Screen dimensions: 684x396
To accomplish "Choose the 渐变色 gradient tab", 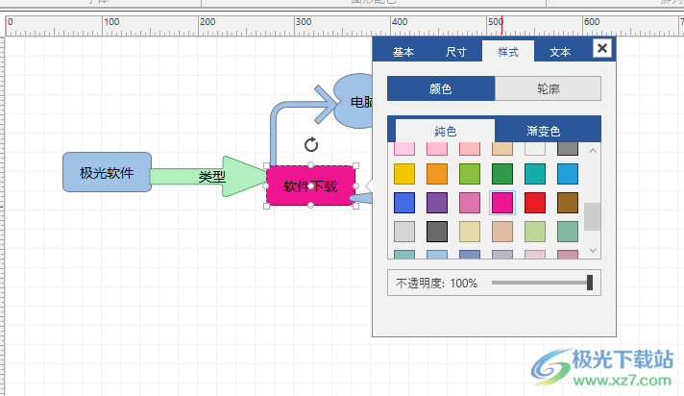I will pyautogui.click(x=544, y=131).
